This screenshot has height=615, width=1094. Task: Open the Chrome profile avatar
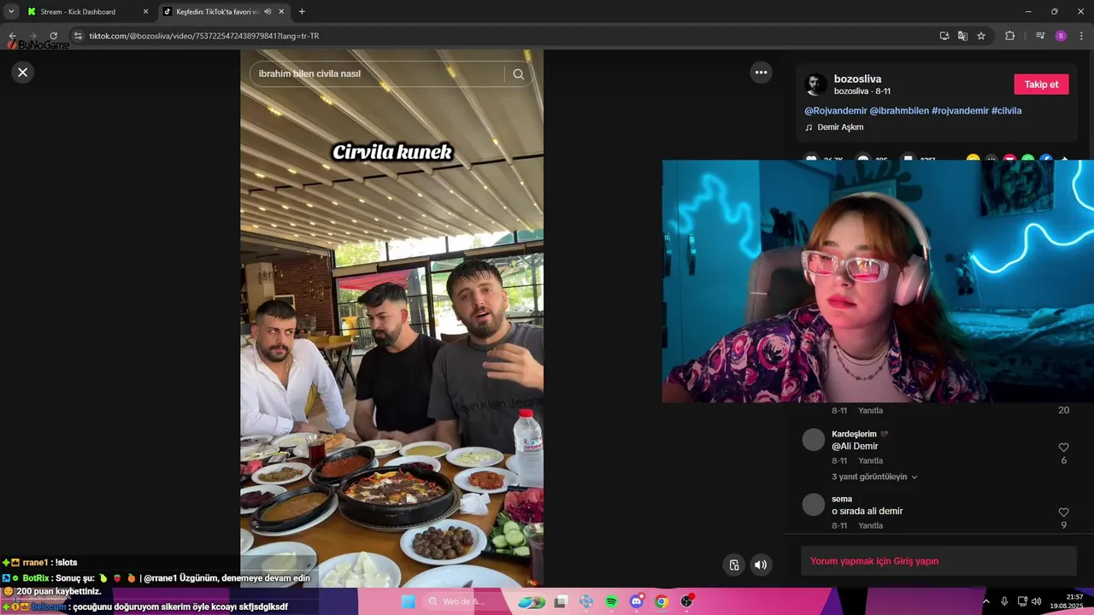click(x=1061, y=36)
